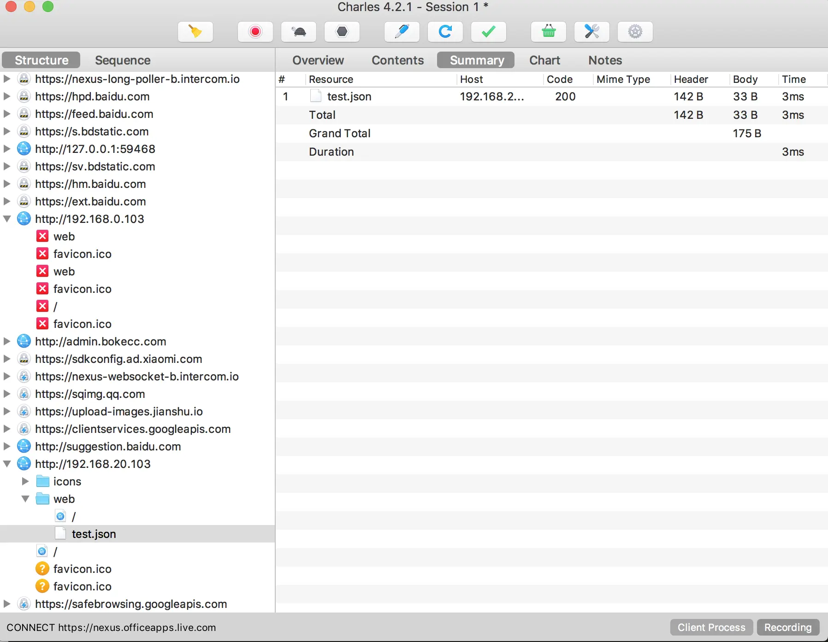Click the lock icon of hpd.baidu.com
Viewport: 828px width, 642px height.
(24, 96)
